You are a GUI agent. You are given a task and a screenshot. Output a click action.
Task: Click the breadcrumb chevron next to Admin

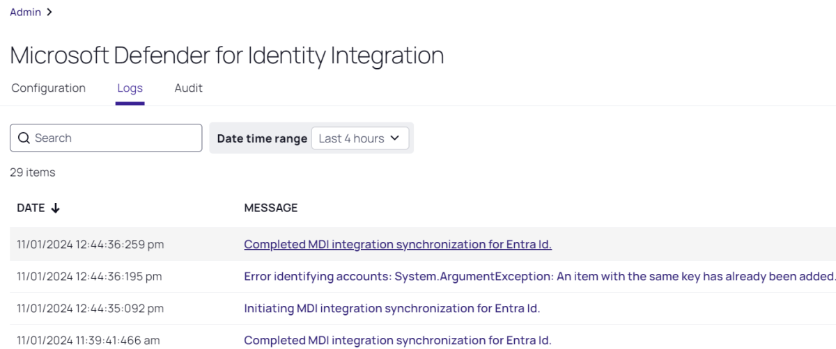click(49, 12)
